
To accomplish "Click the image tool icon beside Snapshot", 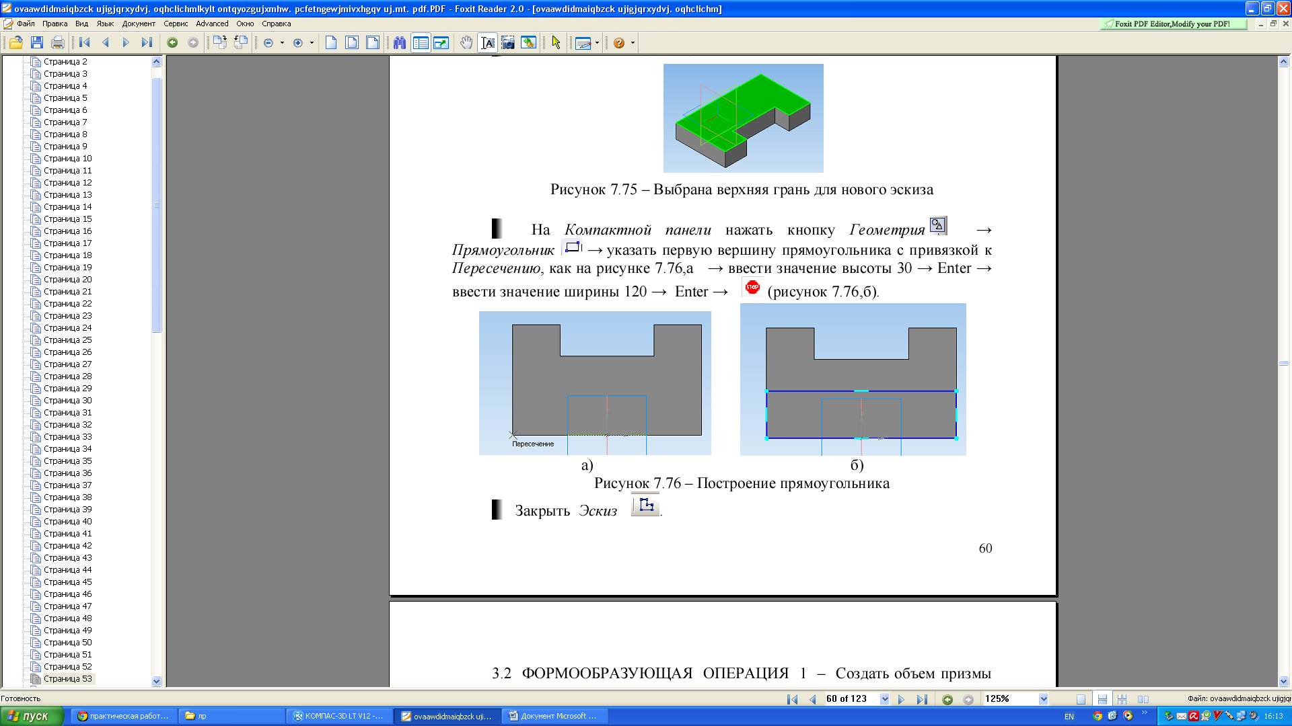I will (x=529, y=42).
